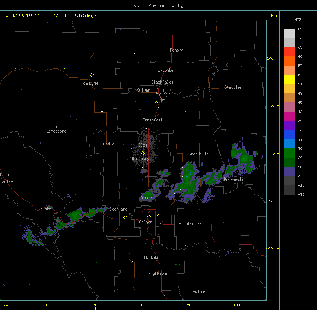
Task: Click the yellow radar site marker near Didsbury
Action: 143,154
